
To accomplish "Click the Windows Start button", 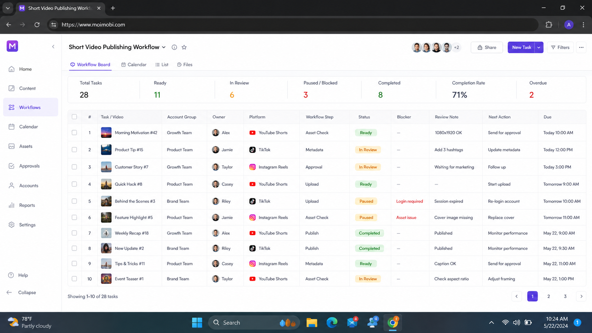I will 197,322.
